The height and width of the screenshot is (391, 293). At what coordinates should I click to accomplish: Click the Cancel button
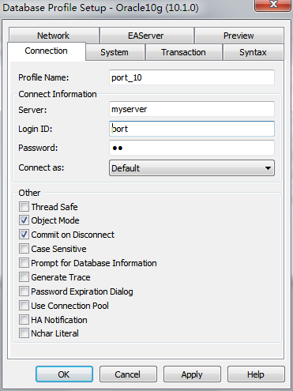(128, 374)
